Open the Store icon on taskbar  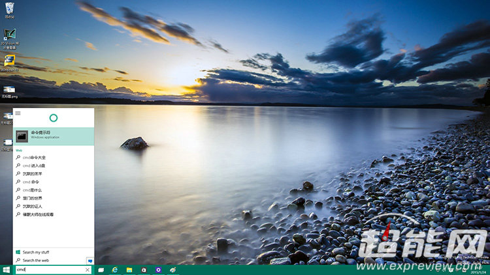click(x=144, y=269)
